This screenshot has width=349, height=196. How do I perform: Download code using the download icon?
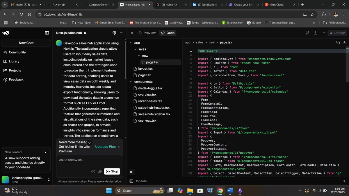point(345,42)
